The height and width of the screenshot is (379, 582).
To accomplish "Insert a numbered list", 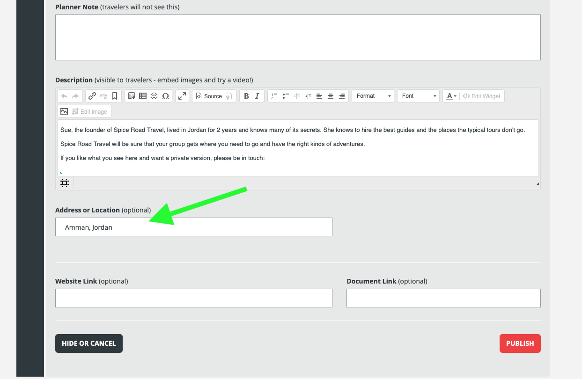I will point(274,96).
